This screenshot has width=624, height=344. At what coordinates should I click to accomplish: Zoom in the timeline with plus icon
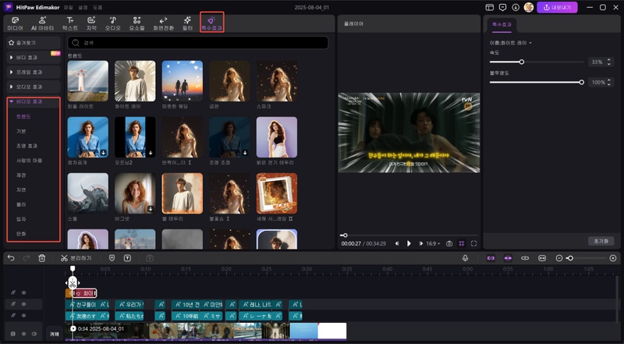[x=613, y=258]
